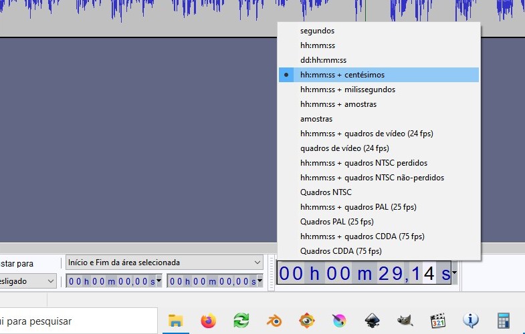Viewport: 525px width, 334px height.
Task: Click the selection end time field
Action: [211, 281]
